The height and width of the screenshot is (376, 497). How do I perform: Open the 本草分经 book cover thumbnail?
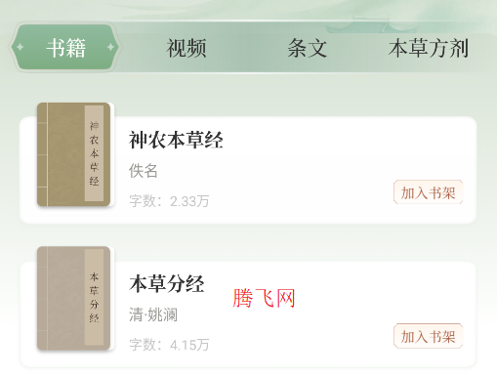coord(74,298)
